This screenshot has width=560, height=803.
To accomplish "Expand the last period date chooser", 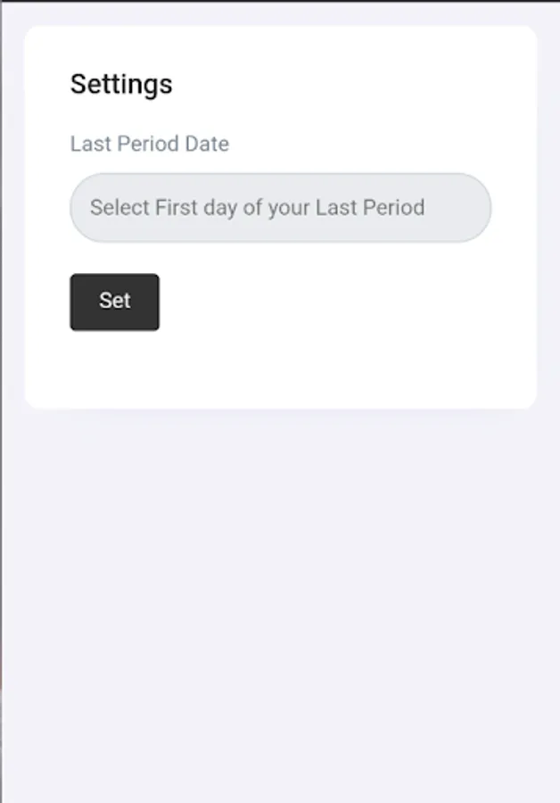I will (x=280, y=208).
